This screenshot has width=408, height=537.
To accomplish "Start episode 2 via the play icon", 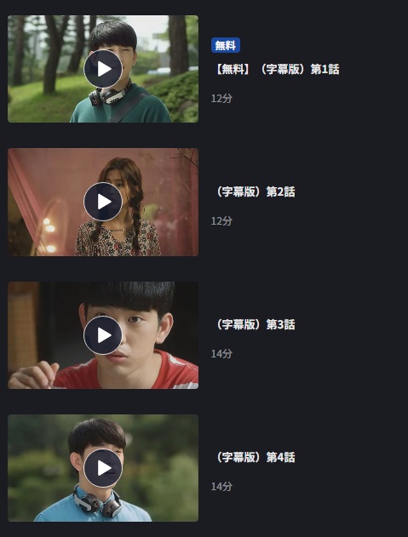I will pyautogui.click(x=103, y=202).
